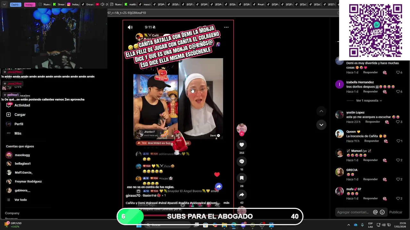Like Manuel's comment
This screenshot has height=230, width=410.
coord(399,160)
